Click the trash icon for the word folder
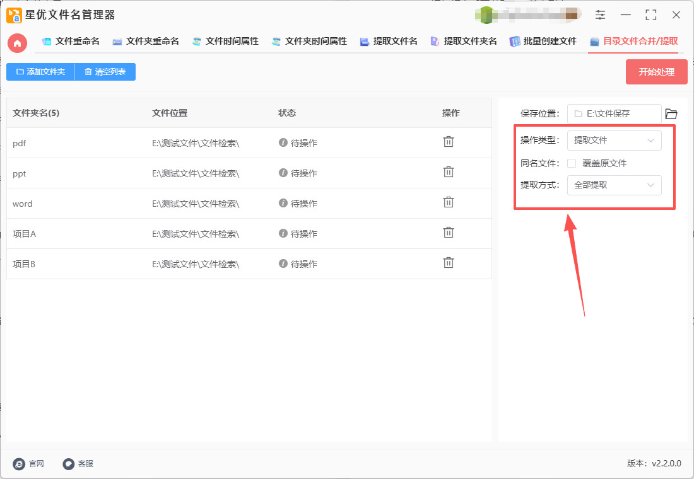This screenshot has height=479, width=694. click(449, 202)
